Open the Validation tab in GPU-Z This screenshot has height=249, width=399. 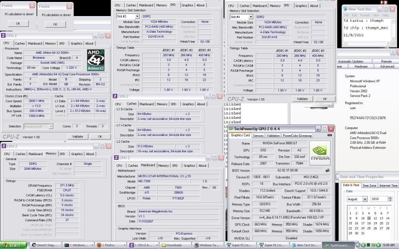[x=273, y=136]
